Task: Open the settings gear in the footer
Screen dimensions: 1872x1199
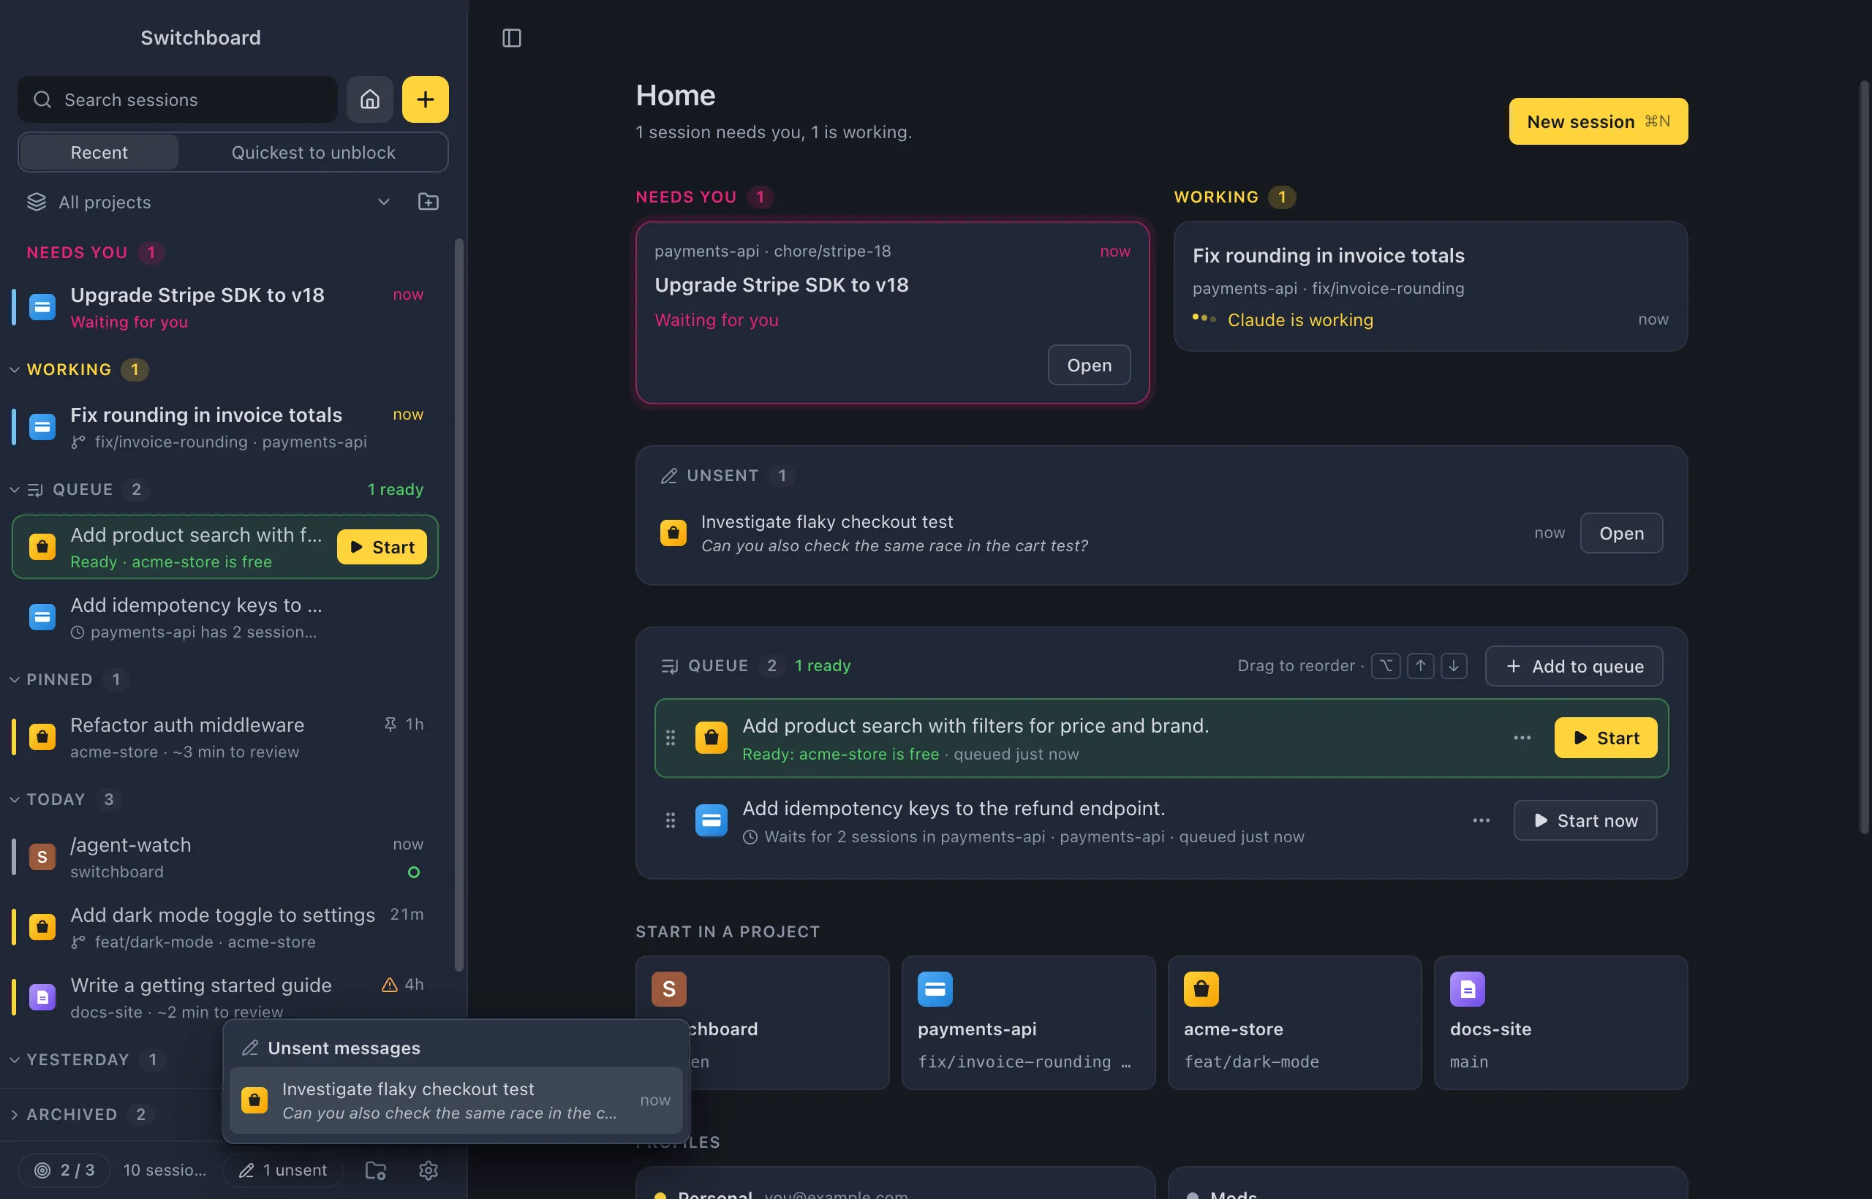Action: (x=429, y=1170)
